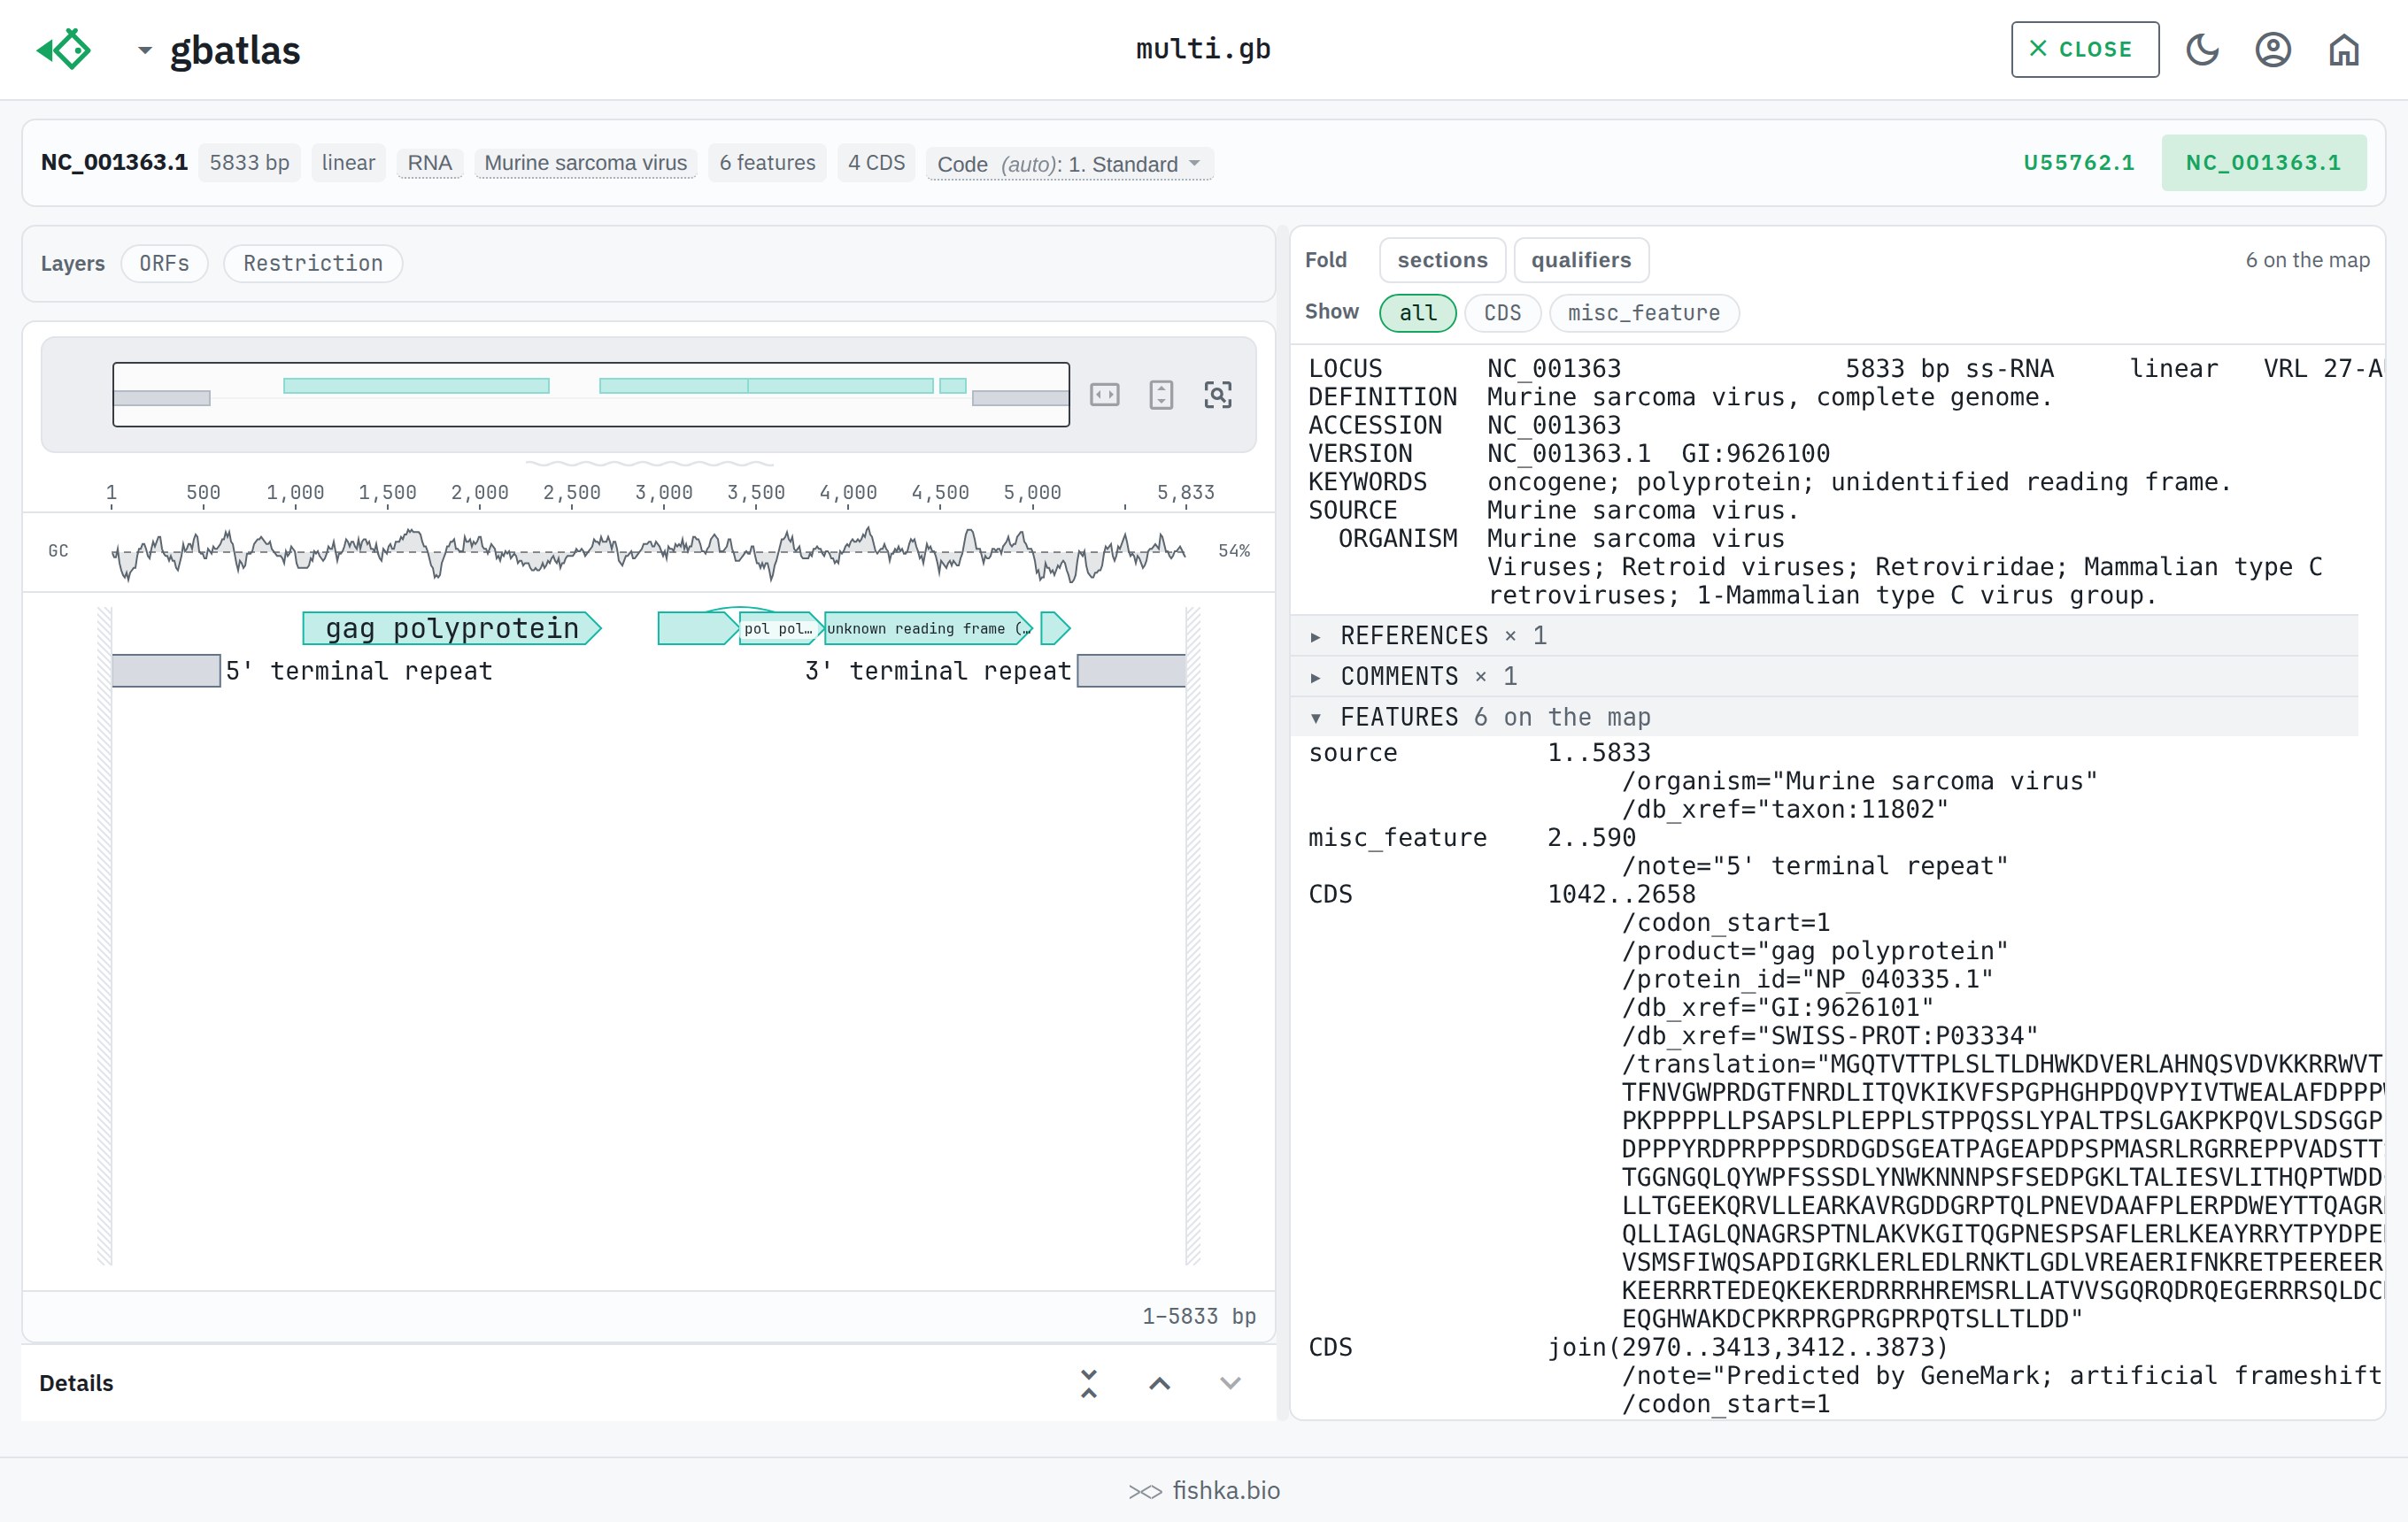This screenshot has width=2408, height=1522.
Task: Open the user account icon
Action: tap(2272, 49)
